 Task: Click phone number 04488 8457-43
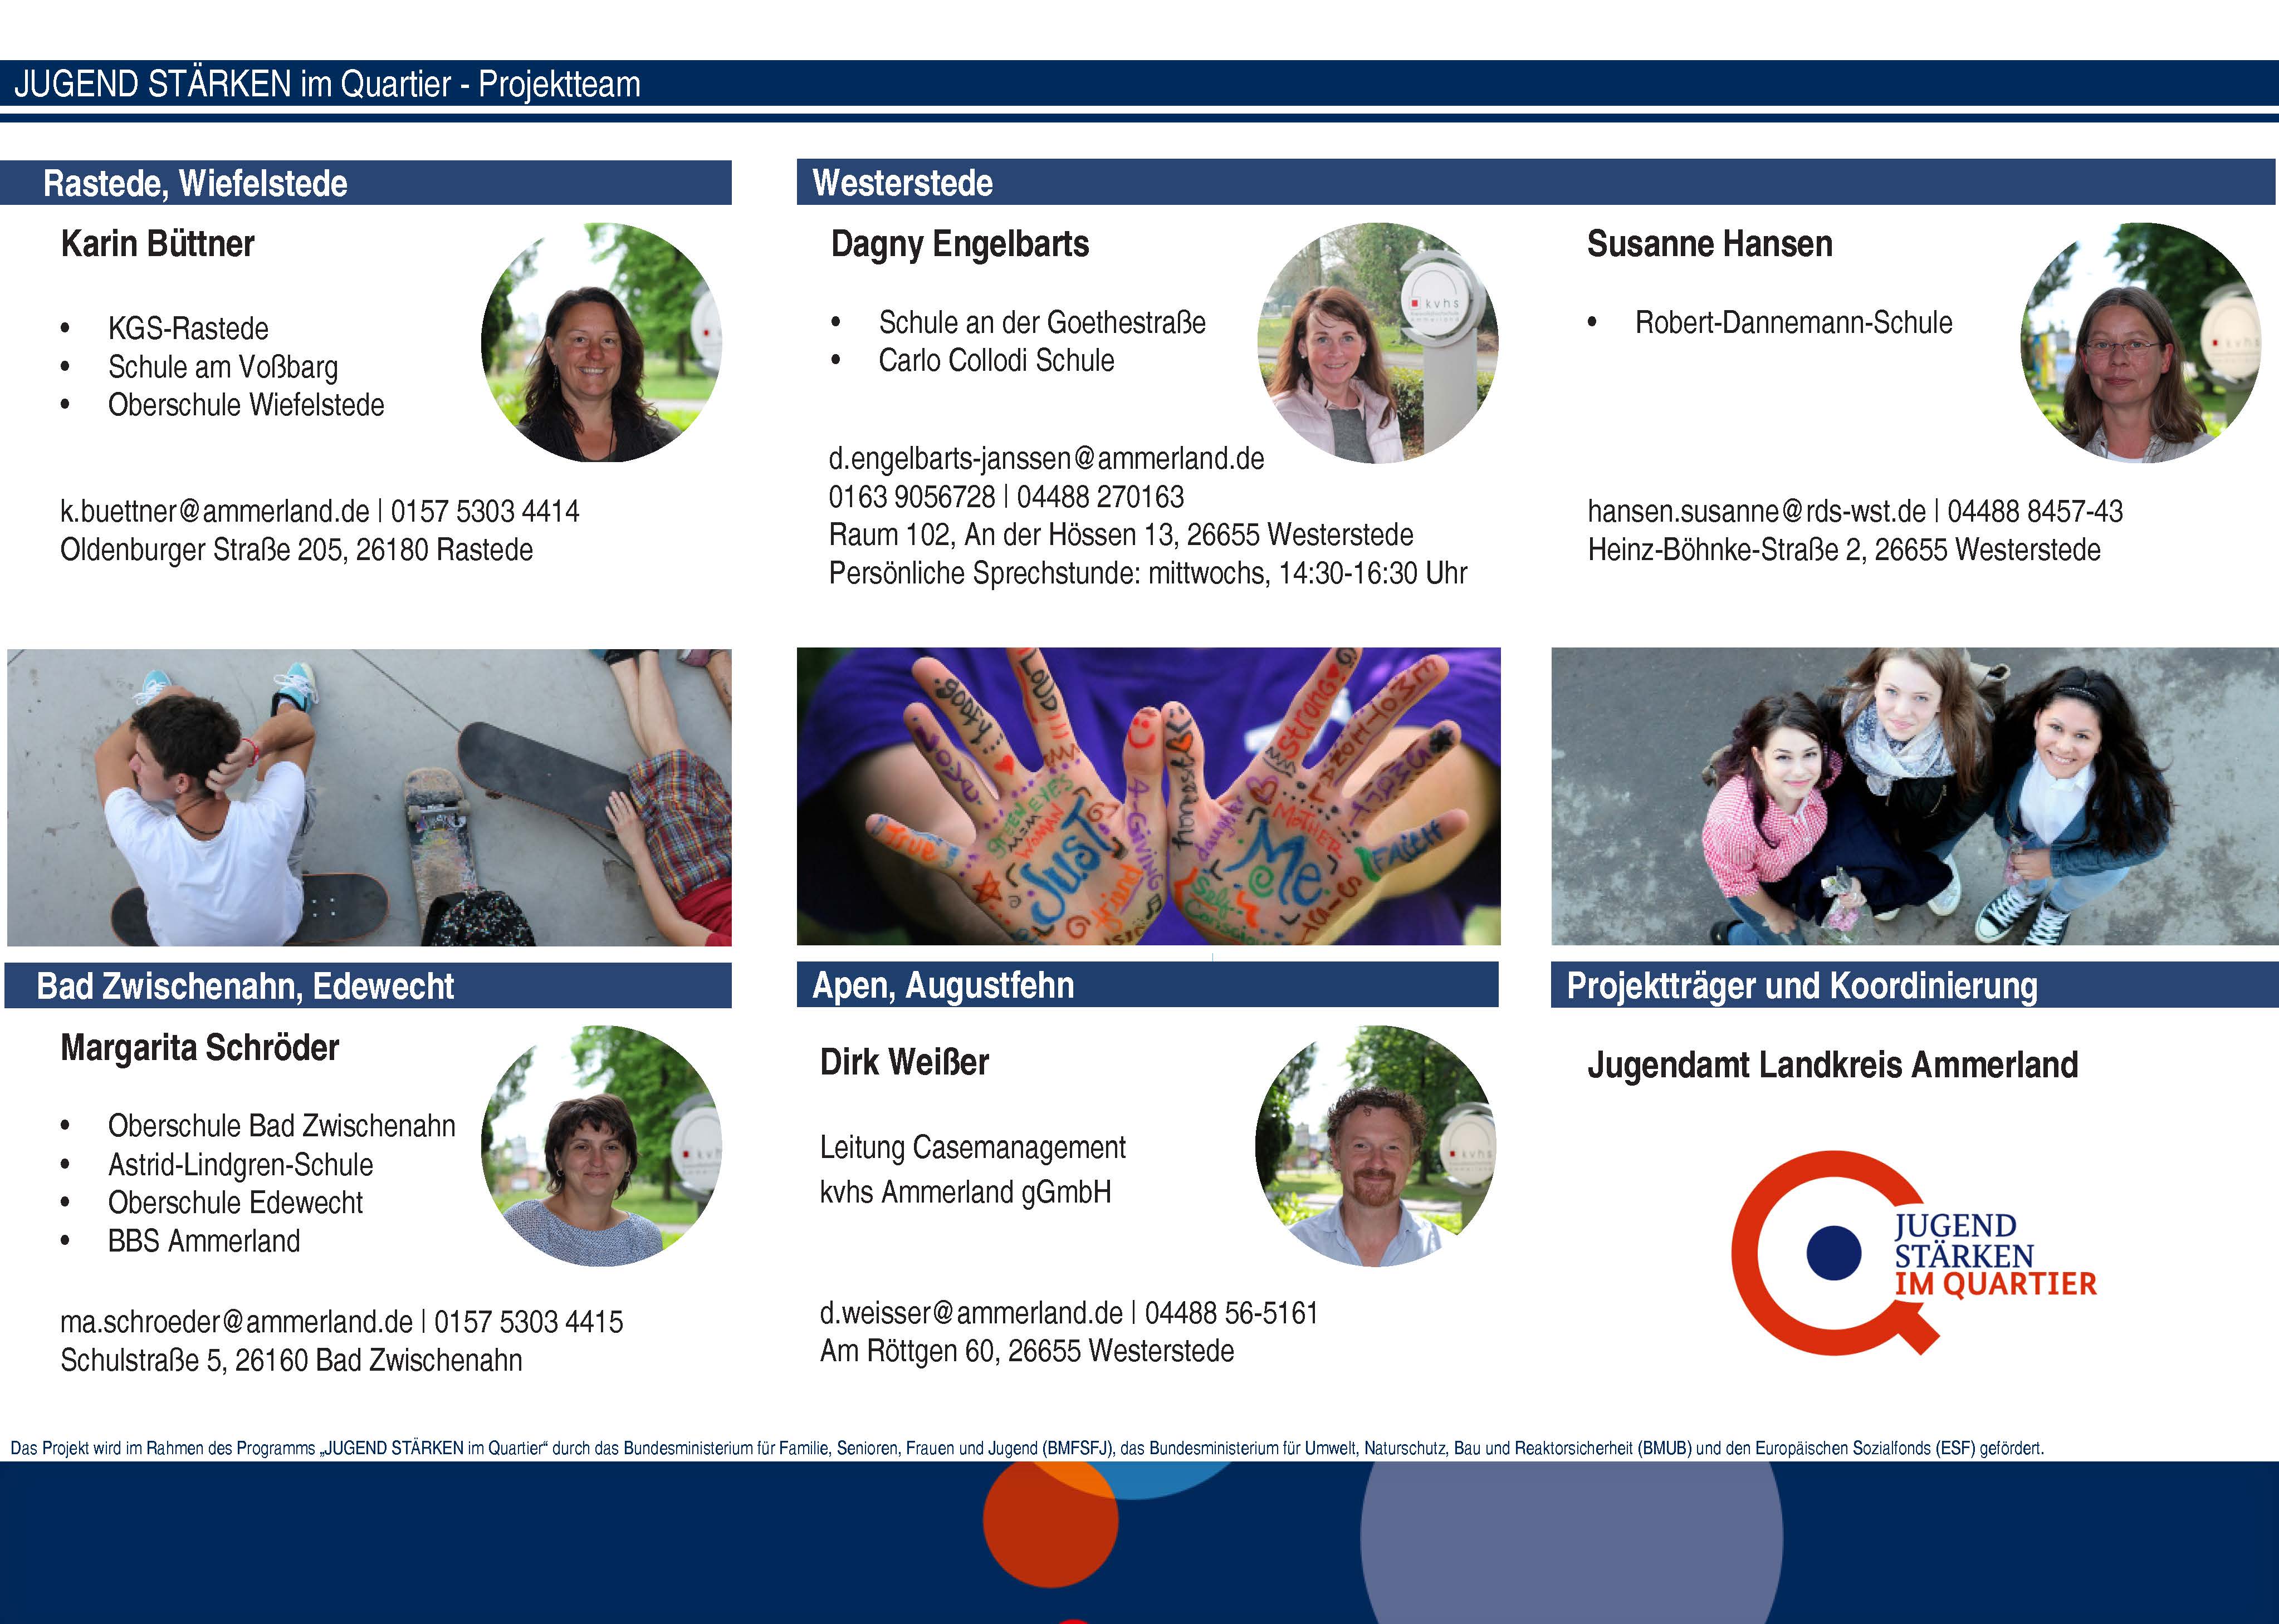pos(2035,512)
